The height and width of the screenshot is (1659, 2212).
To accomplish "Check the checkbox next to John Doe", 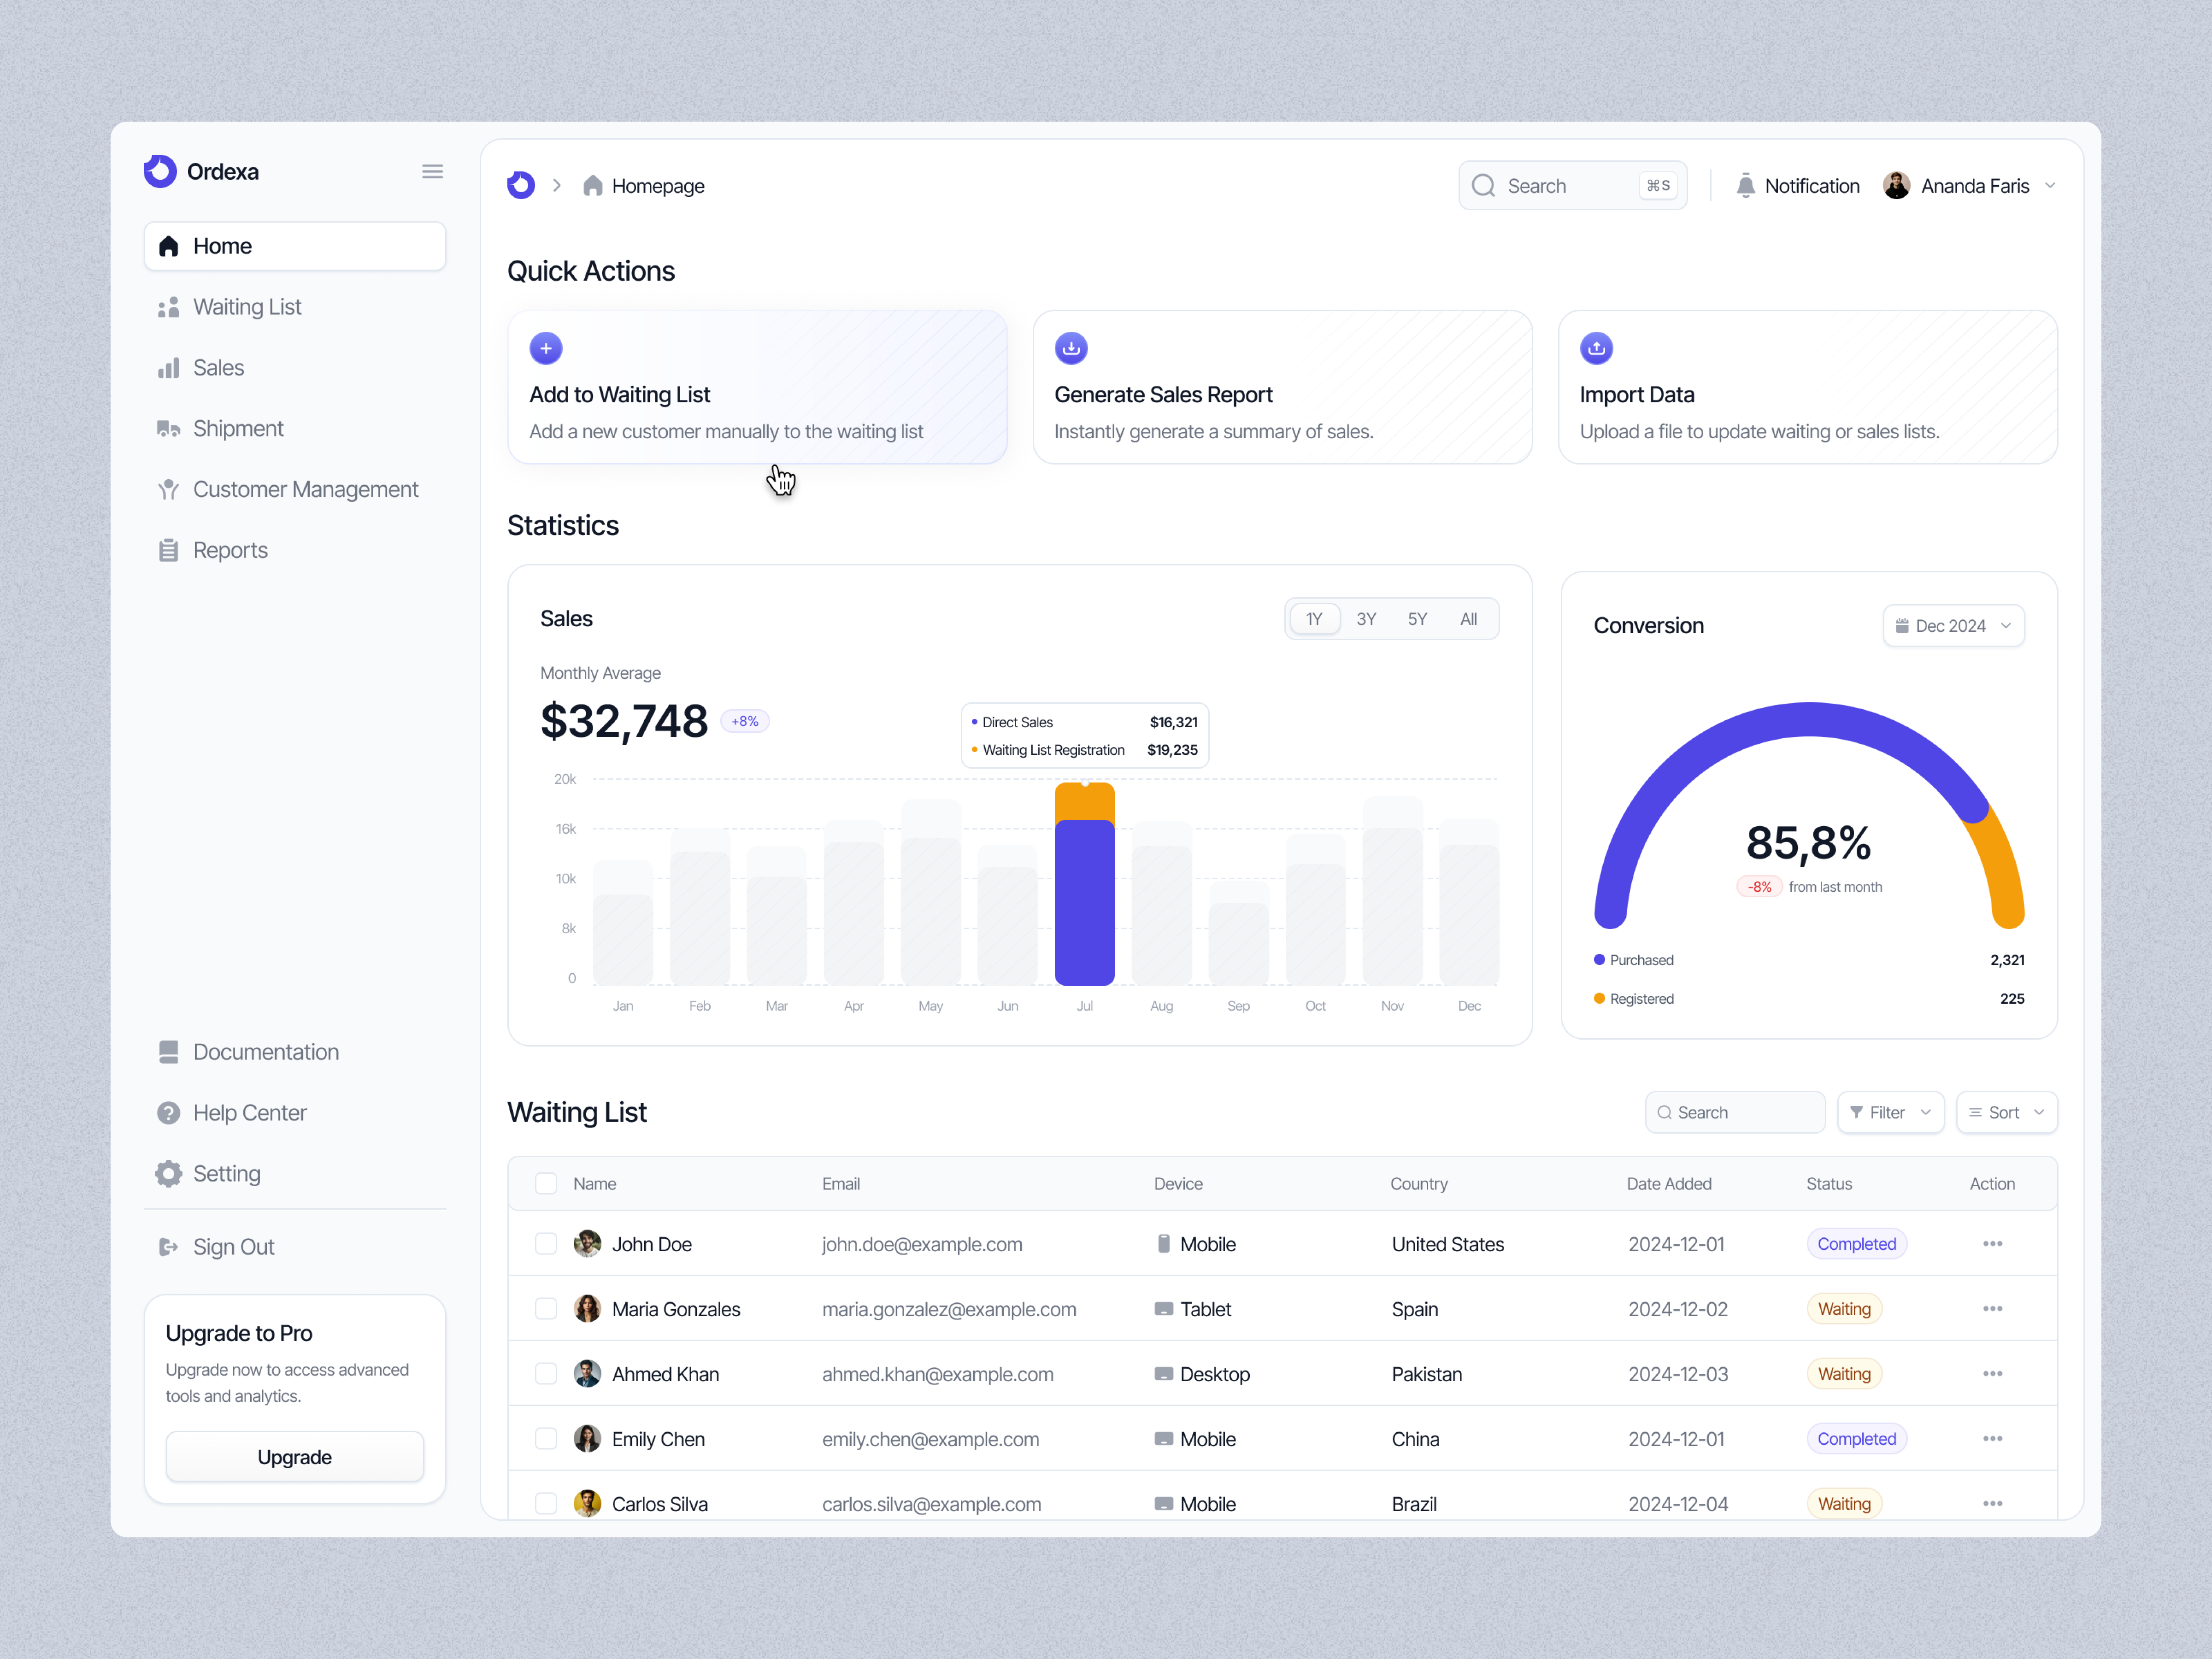I will [546, 1244].
